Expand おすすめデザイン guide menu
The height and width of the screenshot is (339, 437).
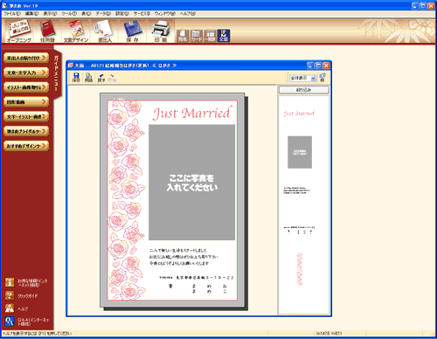pos(26,146)
